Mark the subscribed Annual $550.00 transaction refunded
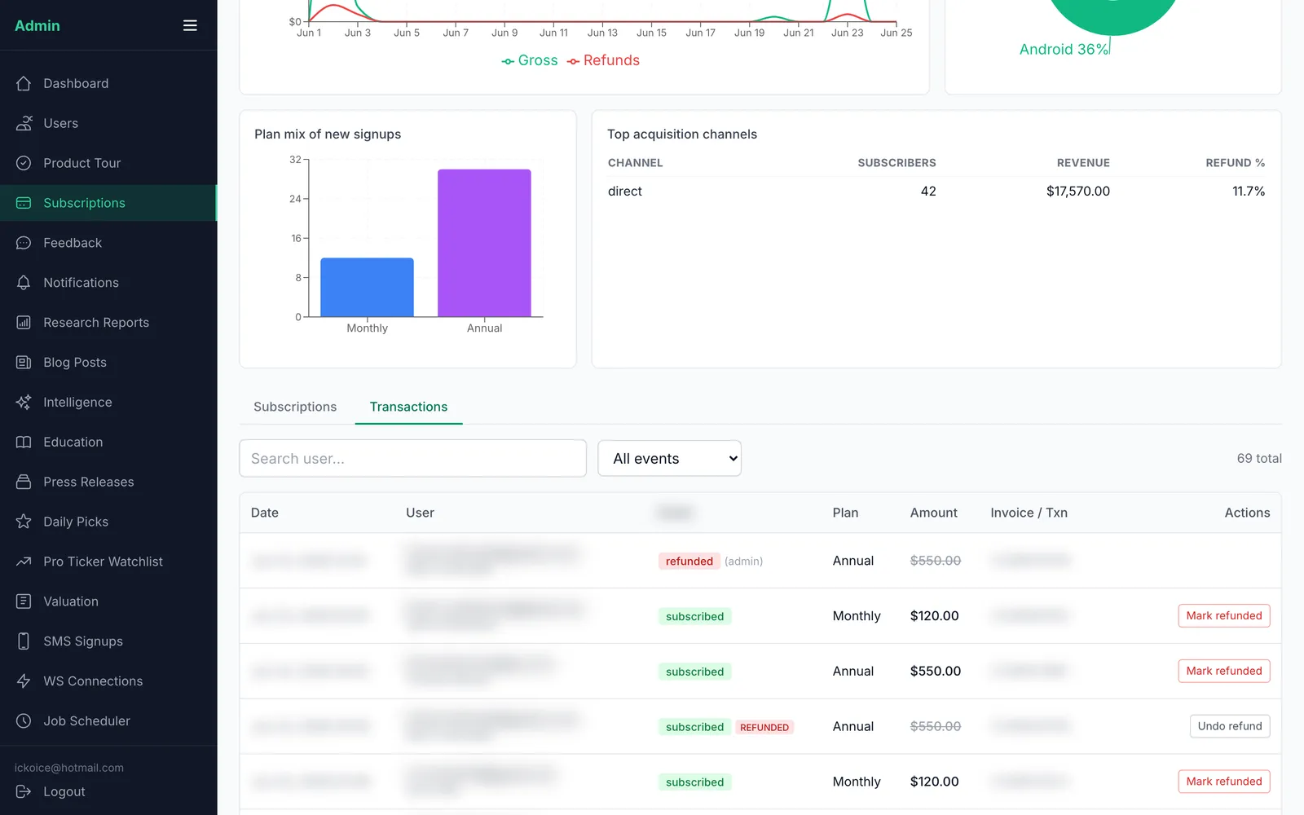 (x=1223, y=671)
